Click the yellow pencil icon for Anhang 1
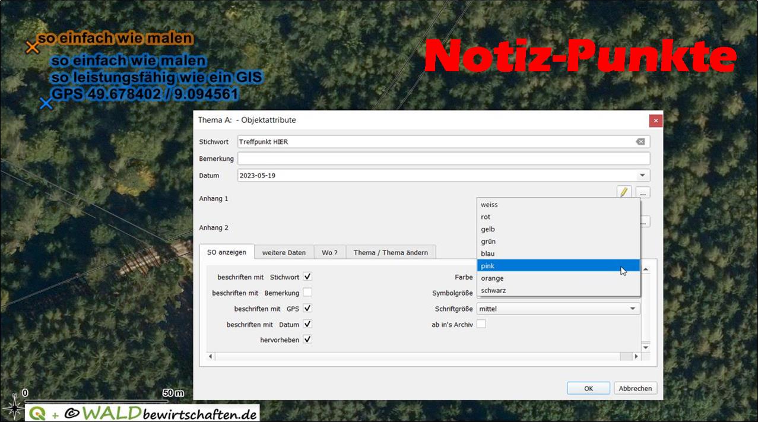This screenshot has width=758, height=422. (x=624, y=192)
